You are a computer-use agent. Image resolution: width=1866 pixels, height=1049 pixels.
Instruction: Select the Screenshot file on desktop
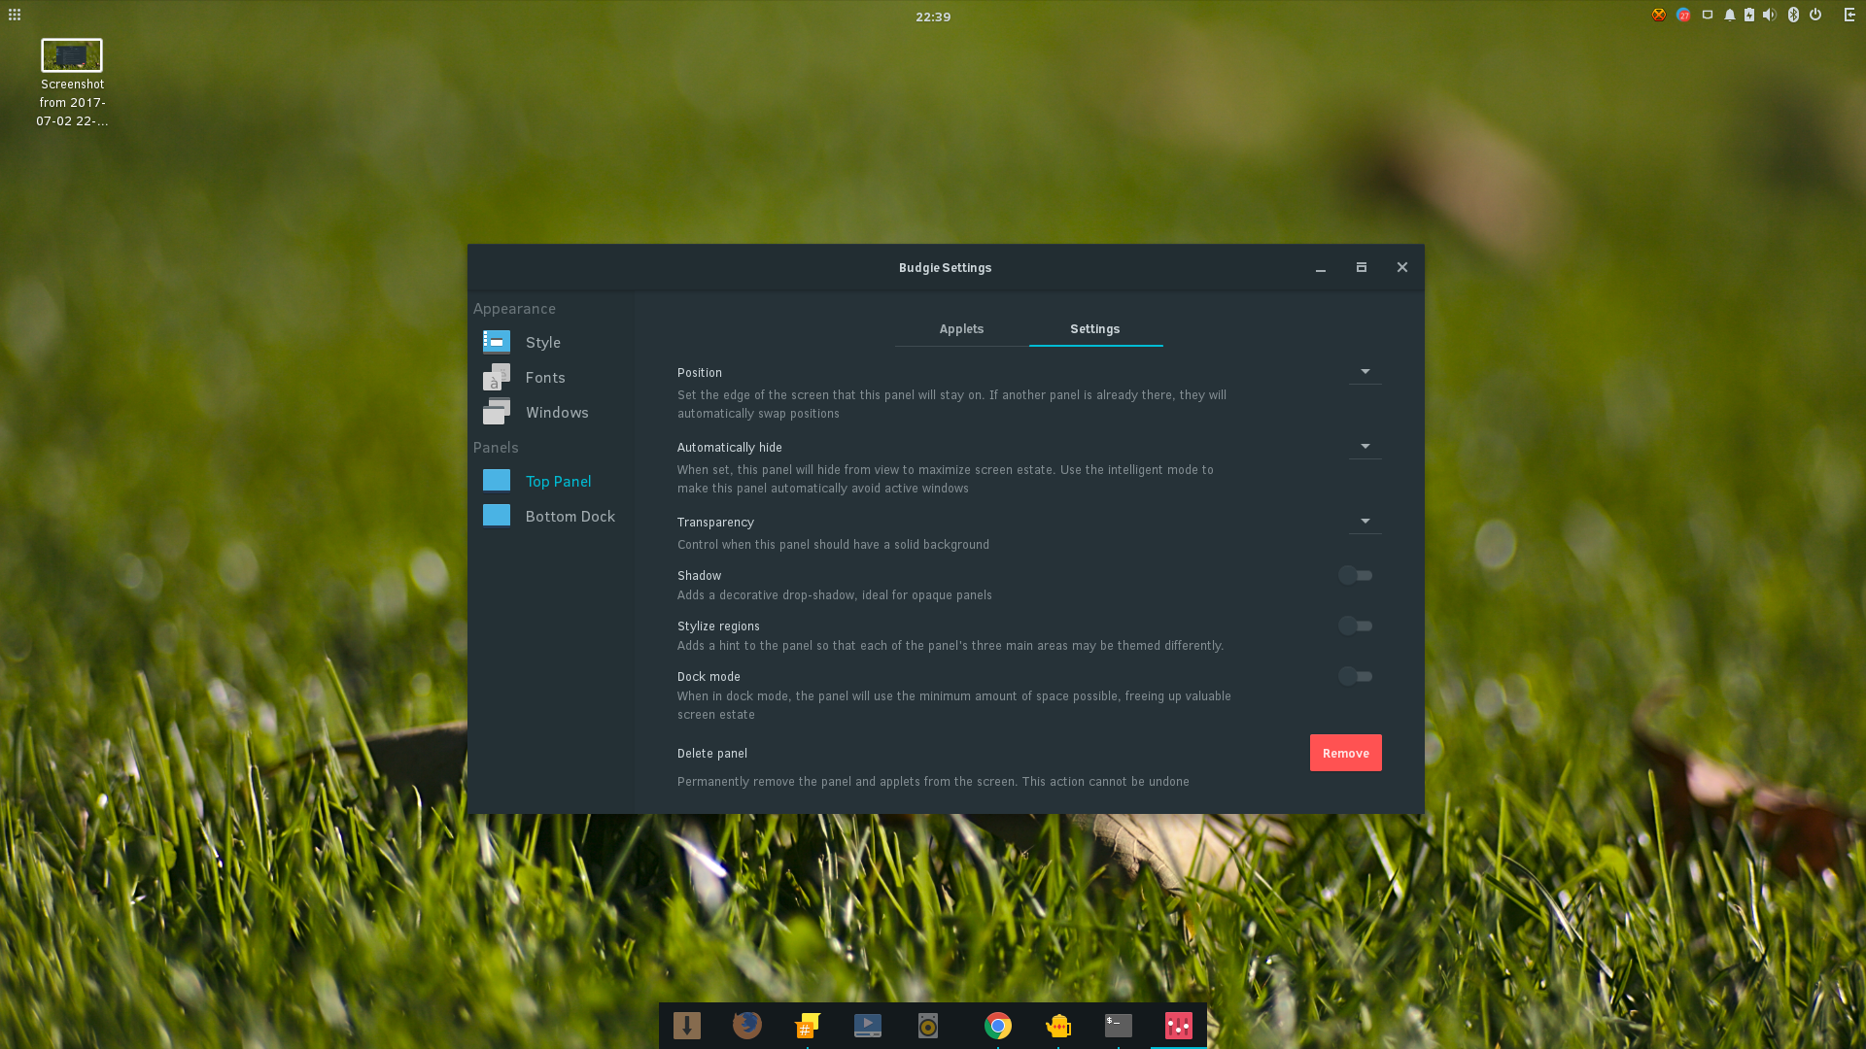point(72,84)
